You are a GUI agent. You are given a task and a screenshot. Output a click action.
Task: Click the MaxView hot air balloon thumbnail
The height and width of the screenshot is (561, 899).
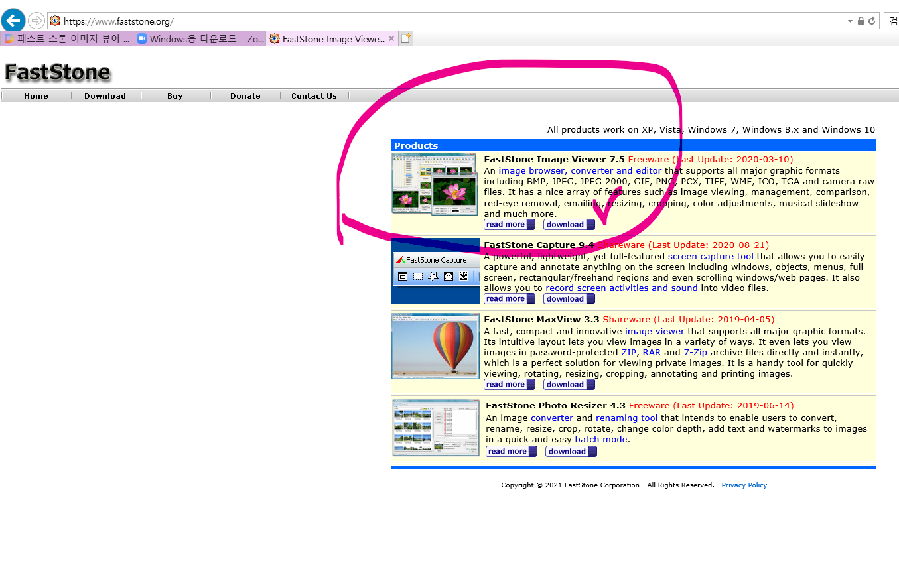pyautogui.click(x=435, y=346)
